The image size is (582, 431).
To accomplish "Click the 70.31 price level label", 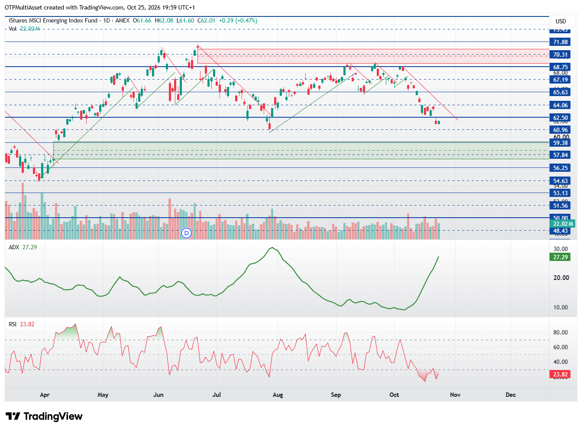I will coord(560,55).
